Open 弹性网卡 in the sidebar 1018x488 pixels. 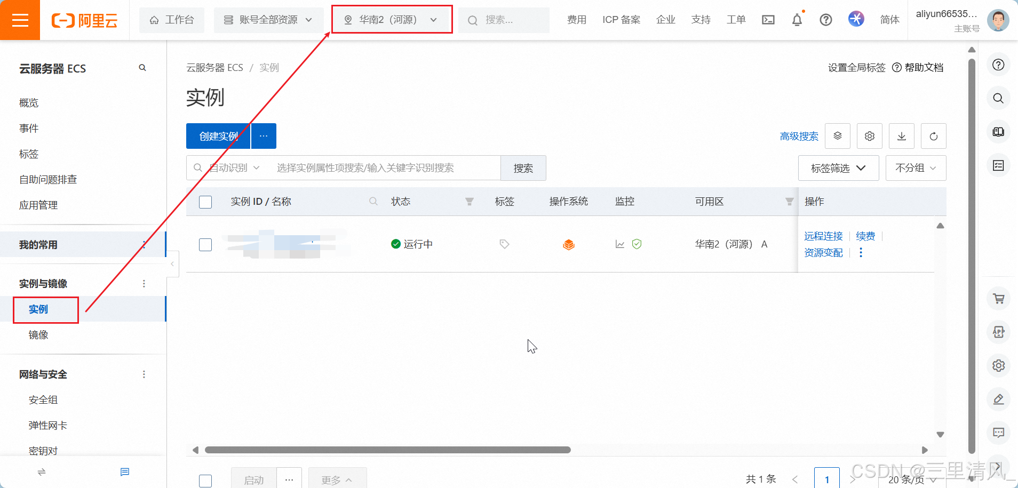click(x=48, y=426)
